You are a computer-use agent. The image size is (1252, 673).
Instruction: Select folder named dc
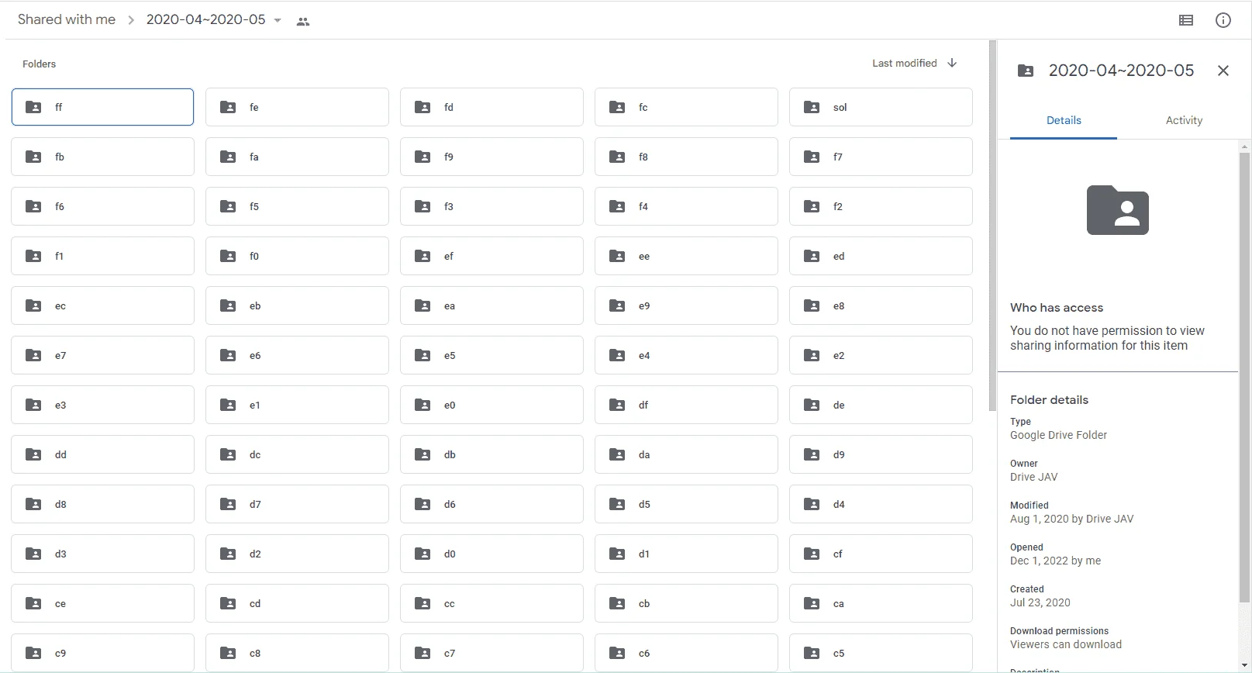[x=297, y=454]
